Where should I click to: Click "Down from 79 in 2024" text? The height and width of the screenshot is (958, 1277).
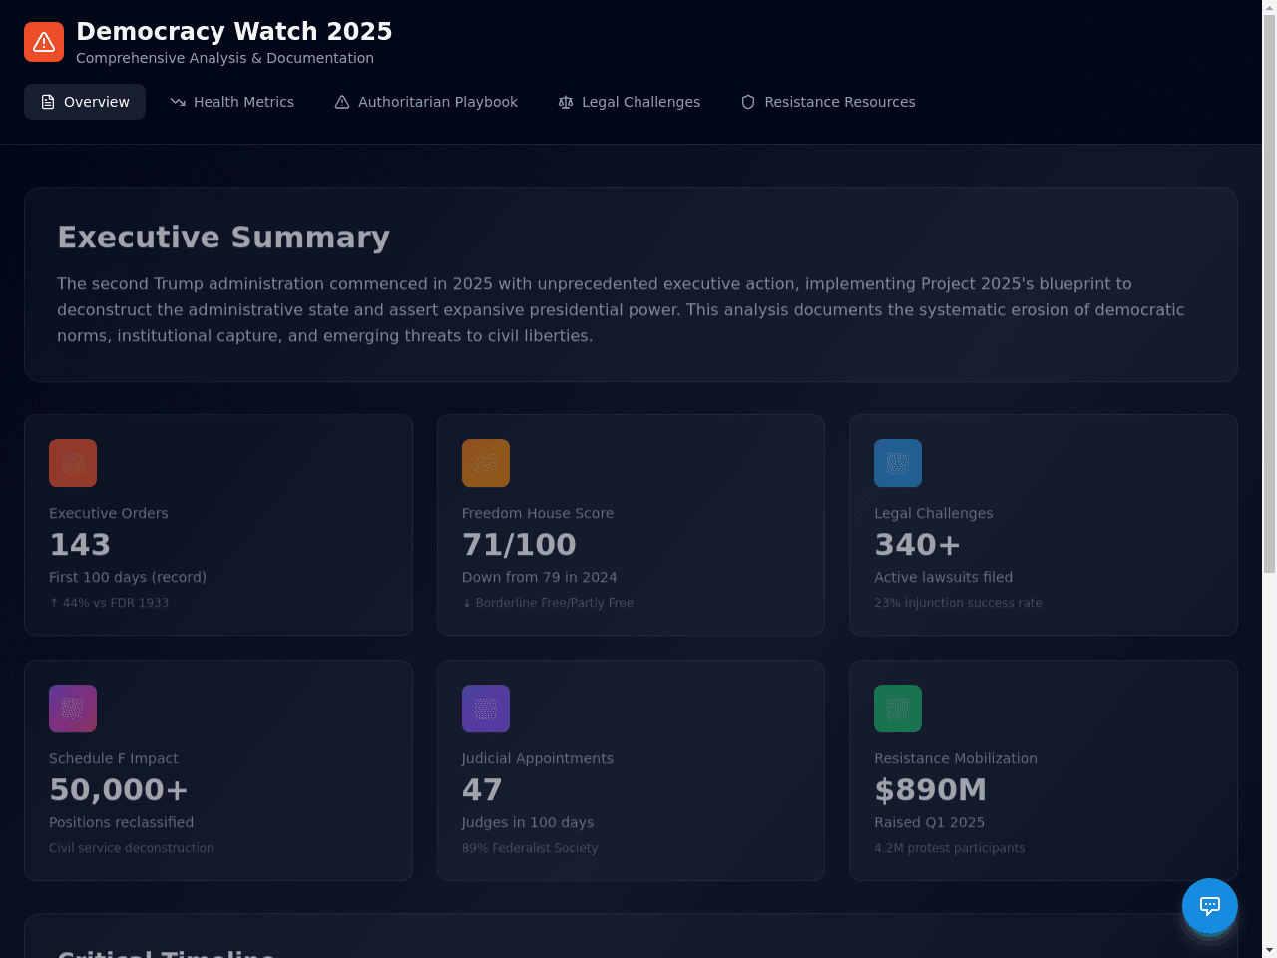[540, 577]
